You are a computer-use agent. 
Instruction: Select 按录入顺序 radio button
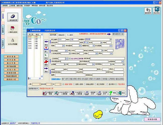pyautogui.click(x=74, y=84)
